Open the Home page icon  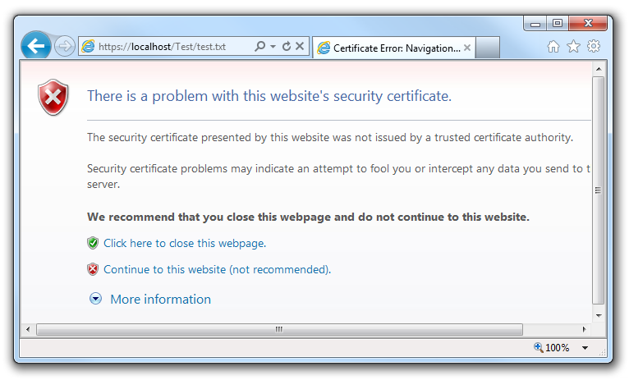pyautogui.click(x=553, y=47)
